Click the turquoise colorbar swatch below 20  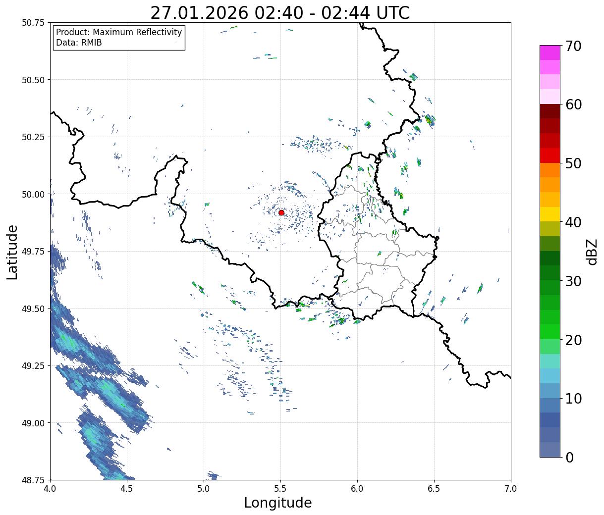[x=550, y=361]
